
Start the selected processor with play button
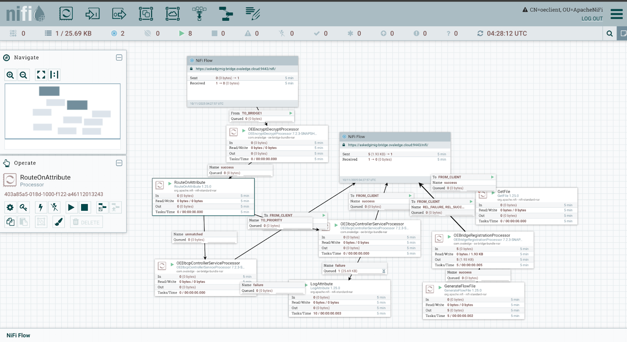tap(71, 207)
